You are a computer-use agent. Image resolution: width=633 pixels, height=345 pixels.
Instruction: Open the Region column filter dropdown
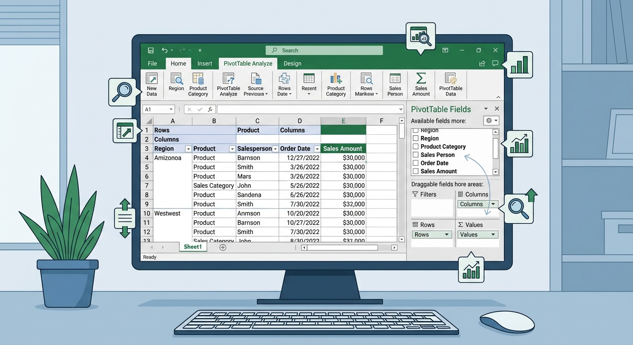188,149
